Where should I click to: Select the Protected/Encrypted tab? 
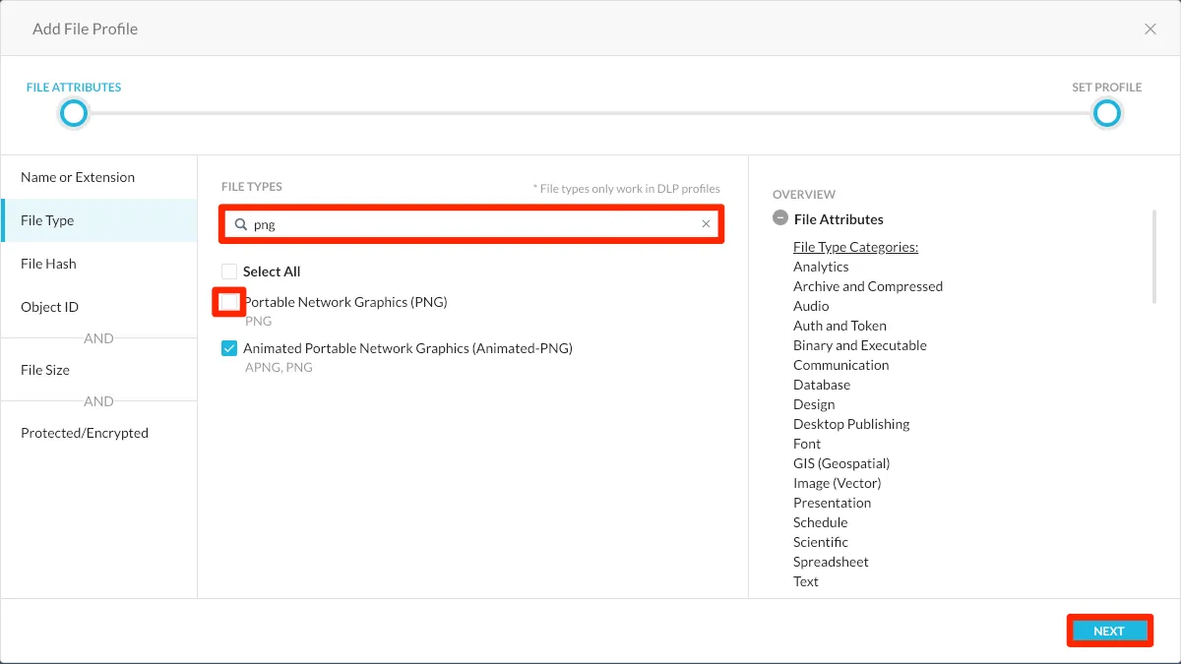[85, 433]
